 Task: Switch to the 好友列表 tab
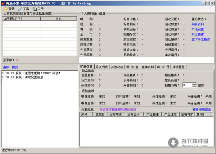102,67
